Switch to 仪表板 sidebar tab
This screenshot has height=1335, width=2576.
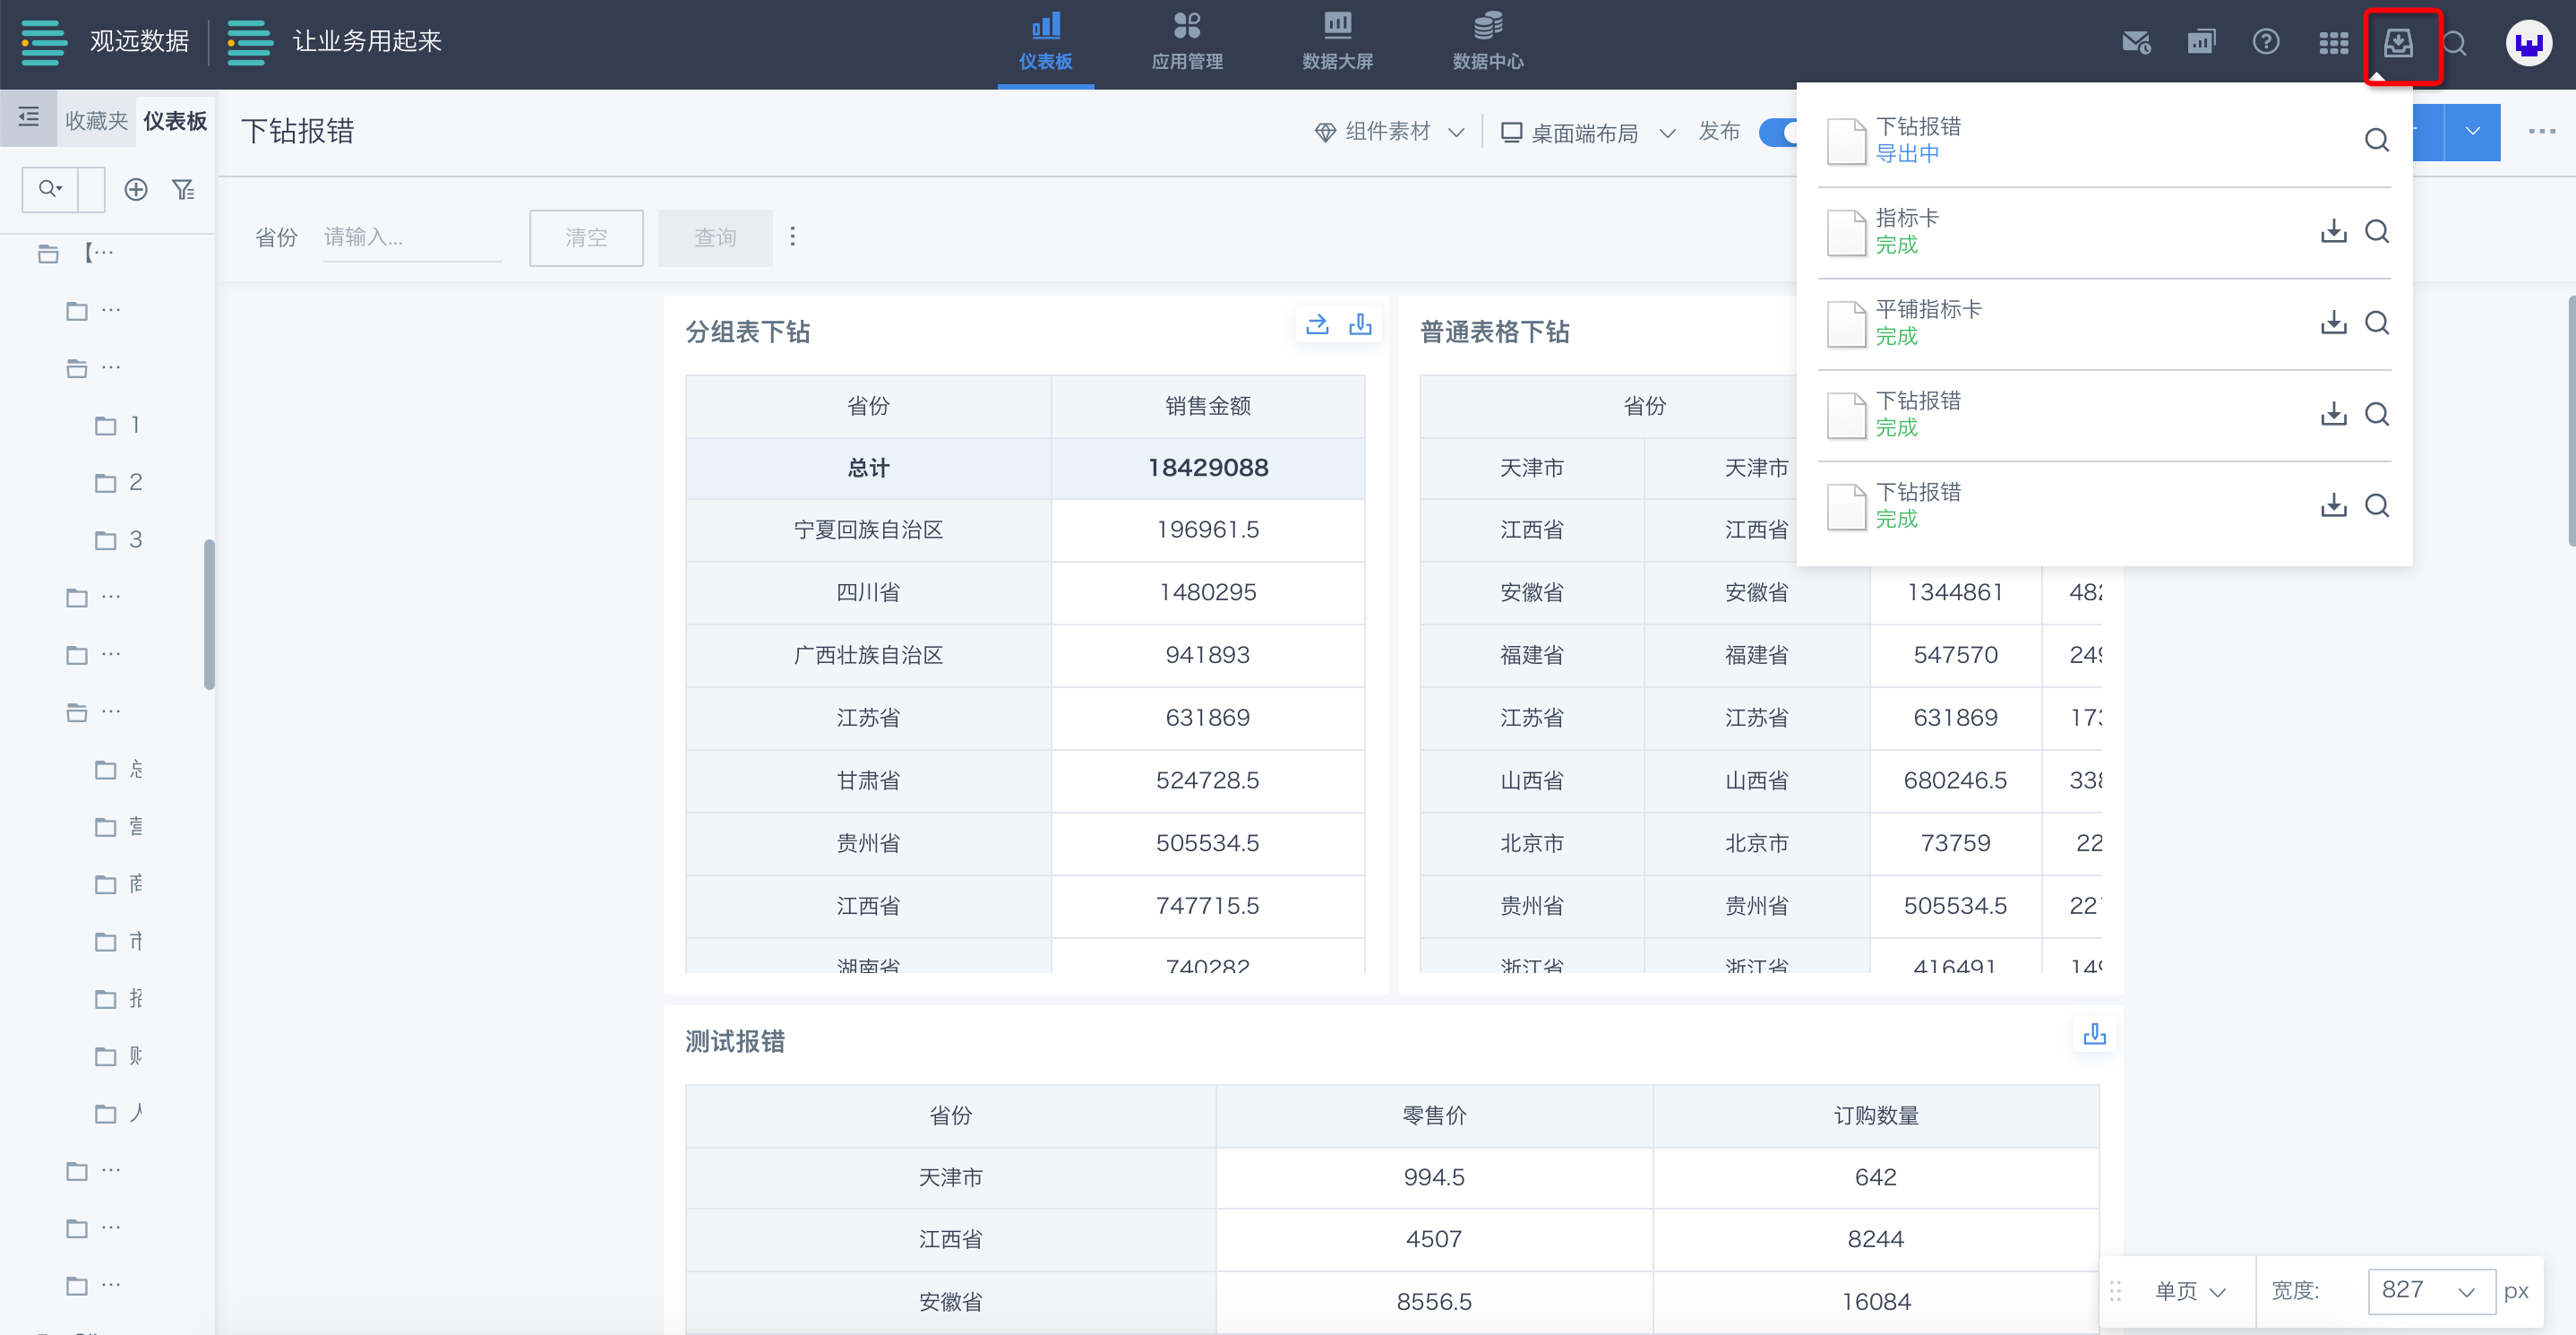pos(175,121)
